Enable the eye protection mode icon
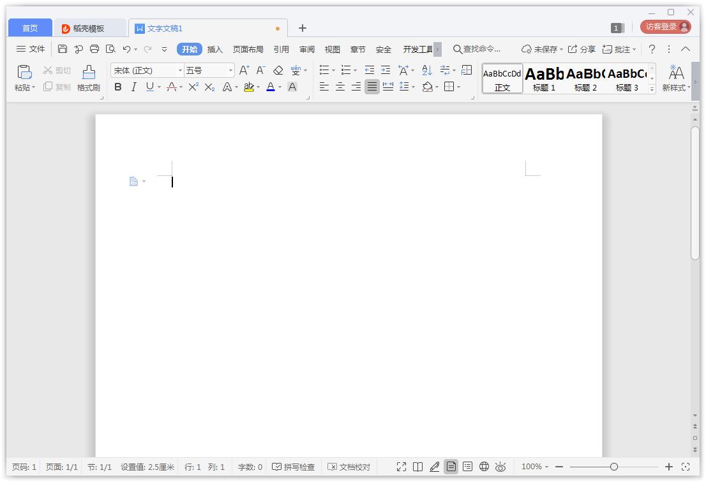The width and height of the screenshot is (706, 482). pyautogui.click(x=501, y=466)
